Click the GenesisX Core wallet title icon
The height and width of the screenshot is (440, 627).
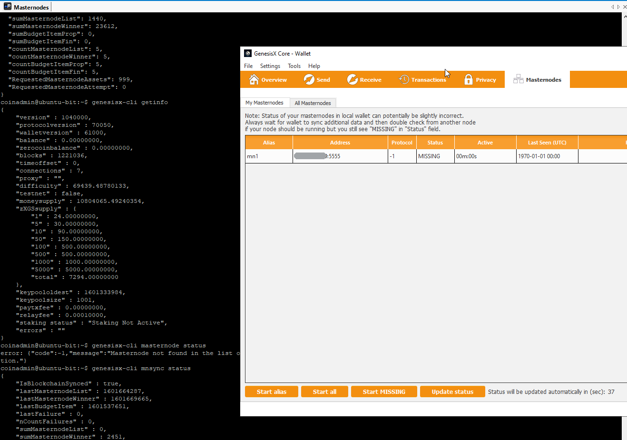(247, 53)
